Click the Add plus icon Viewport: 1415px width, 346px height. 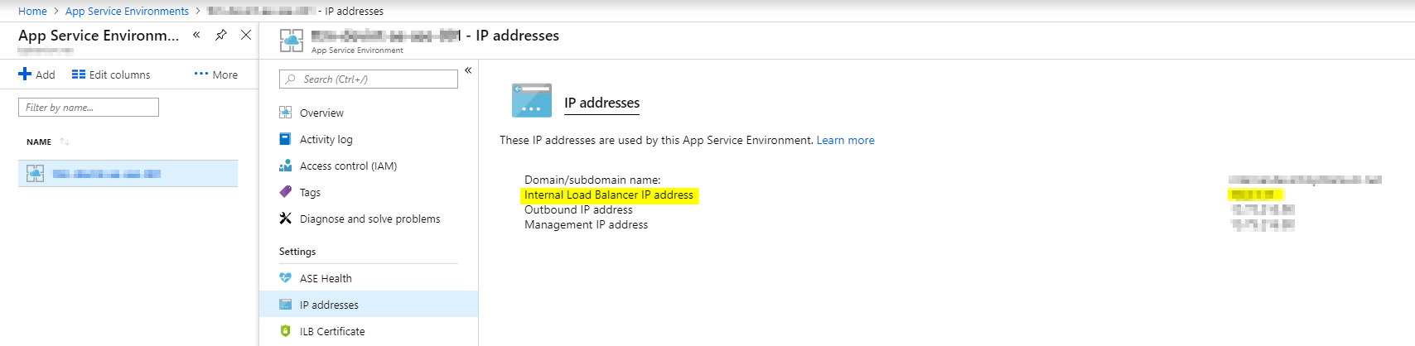25,74
